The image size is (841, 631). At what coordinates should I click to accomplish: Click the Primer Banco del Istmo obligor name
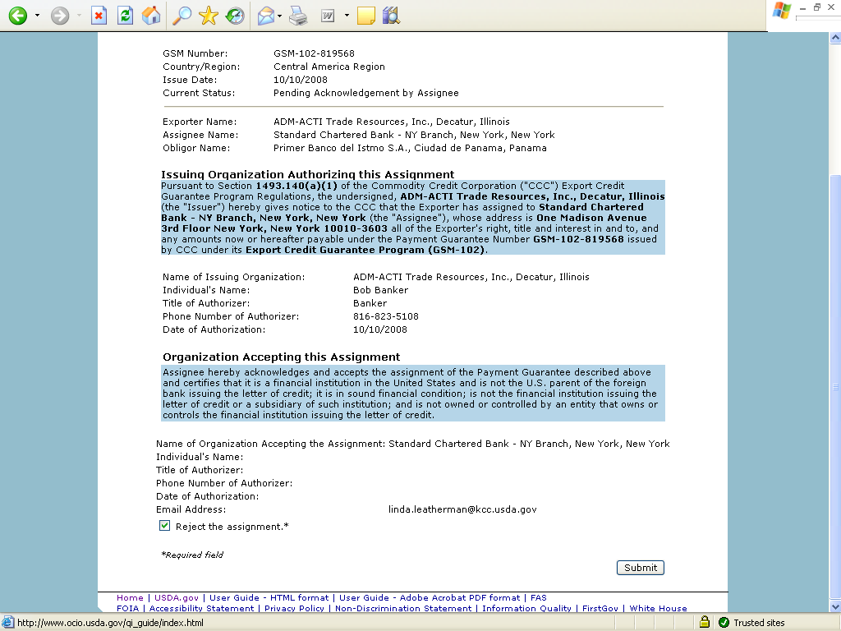coord(410,148)
